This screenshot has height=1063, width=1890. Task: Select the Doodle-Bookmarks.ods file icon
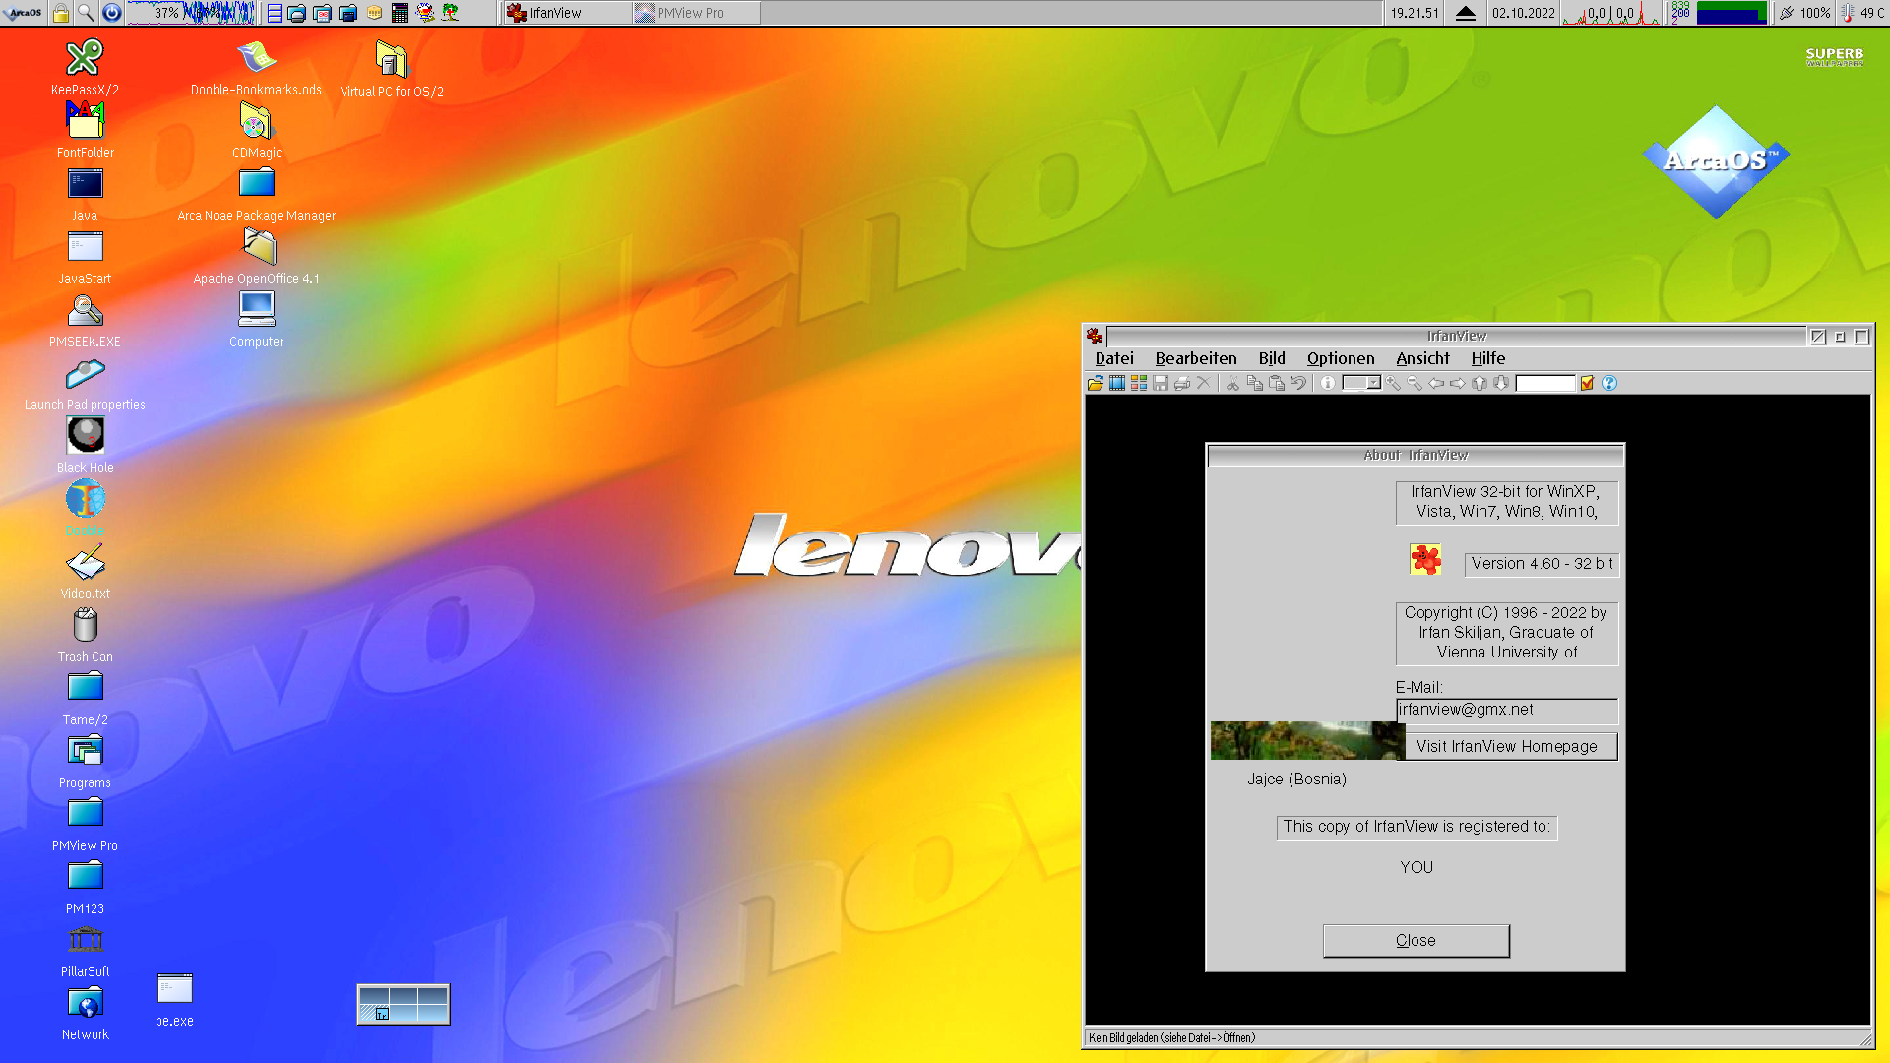click(256, 67)
